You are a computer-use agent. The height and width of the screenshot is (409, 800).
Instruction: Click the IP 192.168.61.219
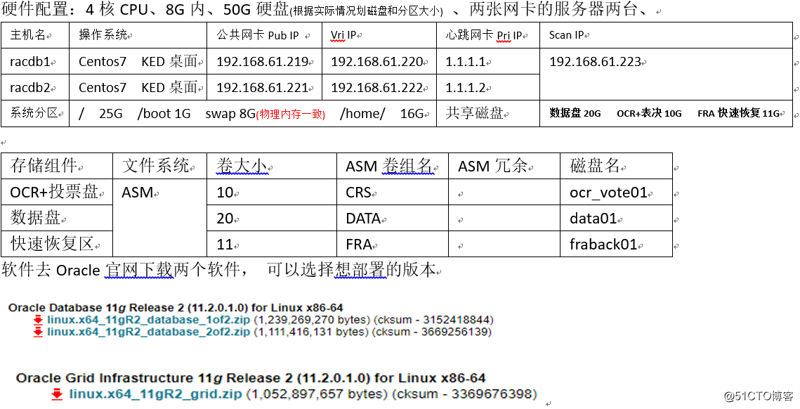(262, 62)
